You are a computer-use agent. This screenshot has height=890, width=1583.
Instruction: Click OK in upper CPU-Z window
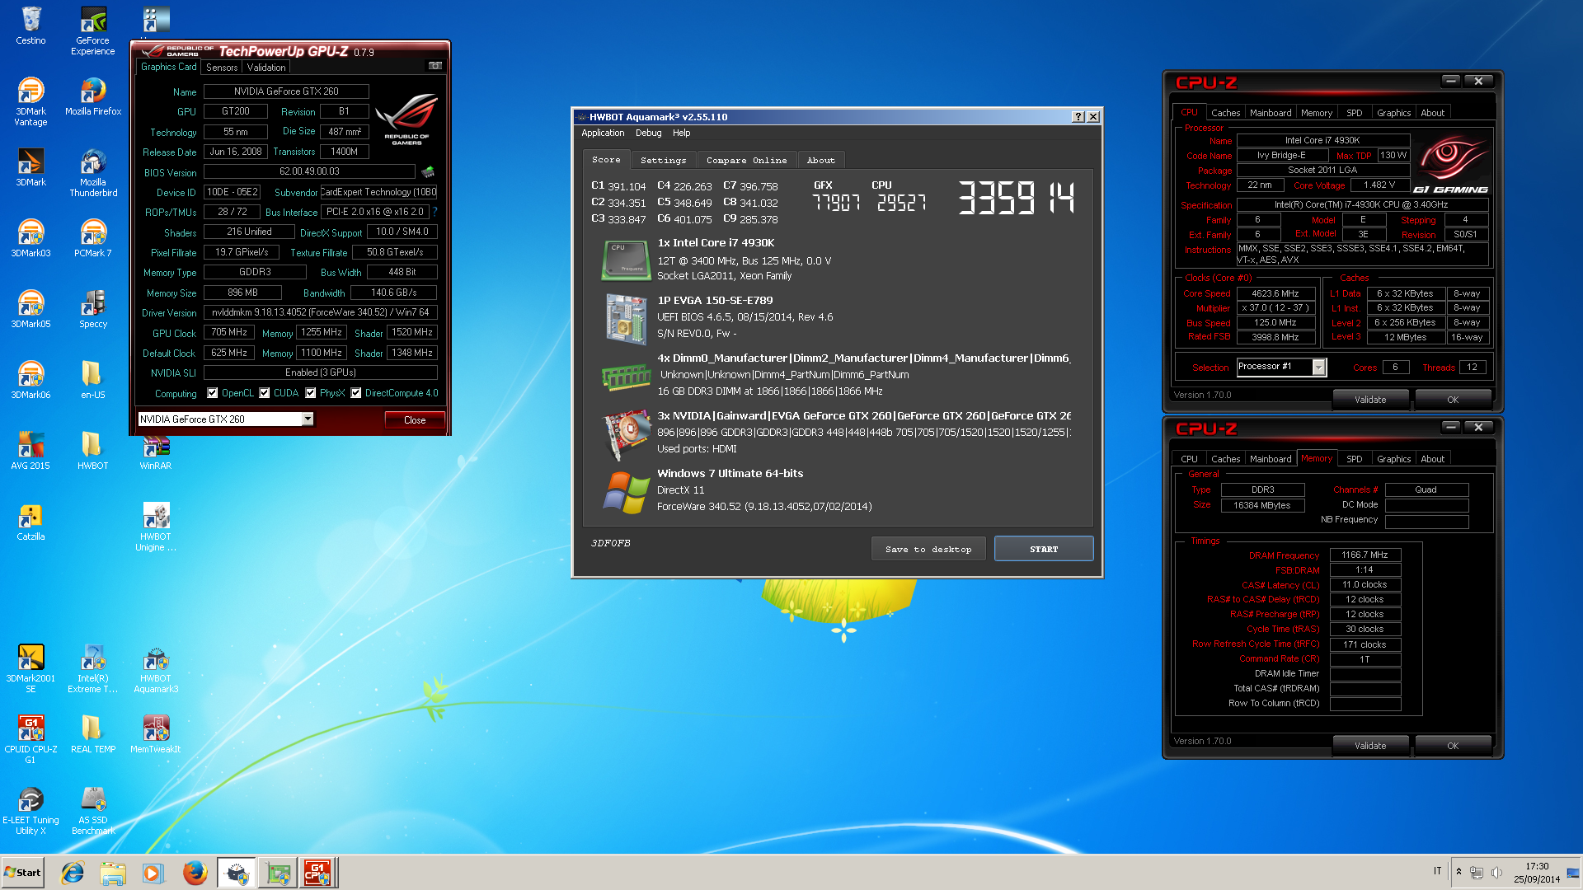tap(1453, 400)
